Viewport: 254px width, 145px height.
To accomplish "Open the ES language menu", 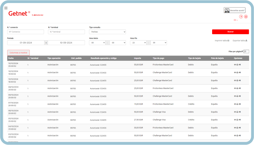I will pyautogui.click(x=235, y=20).
